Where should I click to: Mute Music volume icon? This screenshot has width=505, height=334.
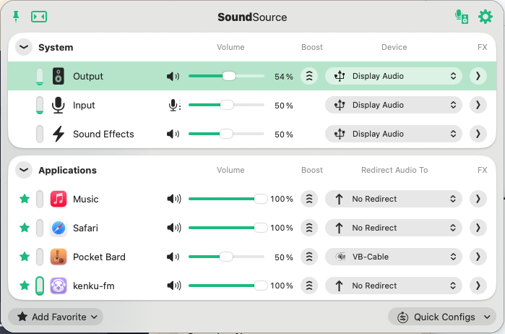click(174, 199)
